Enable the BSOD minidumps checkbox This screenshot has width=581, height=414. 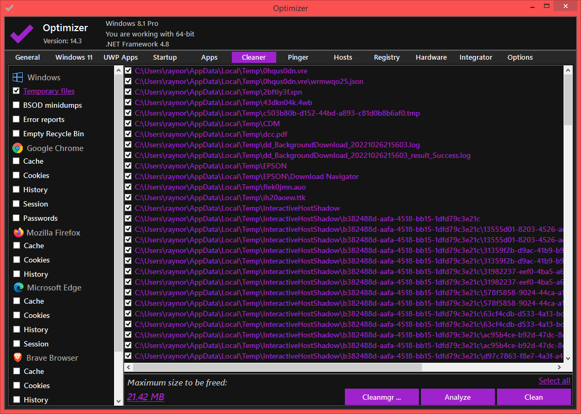point(16,105)
